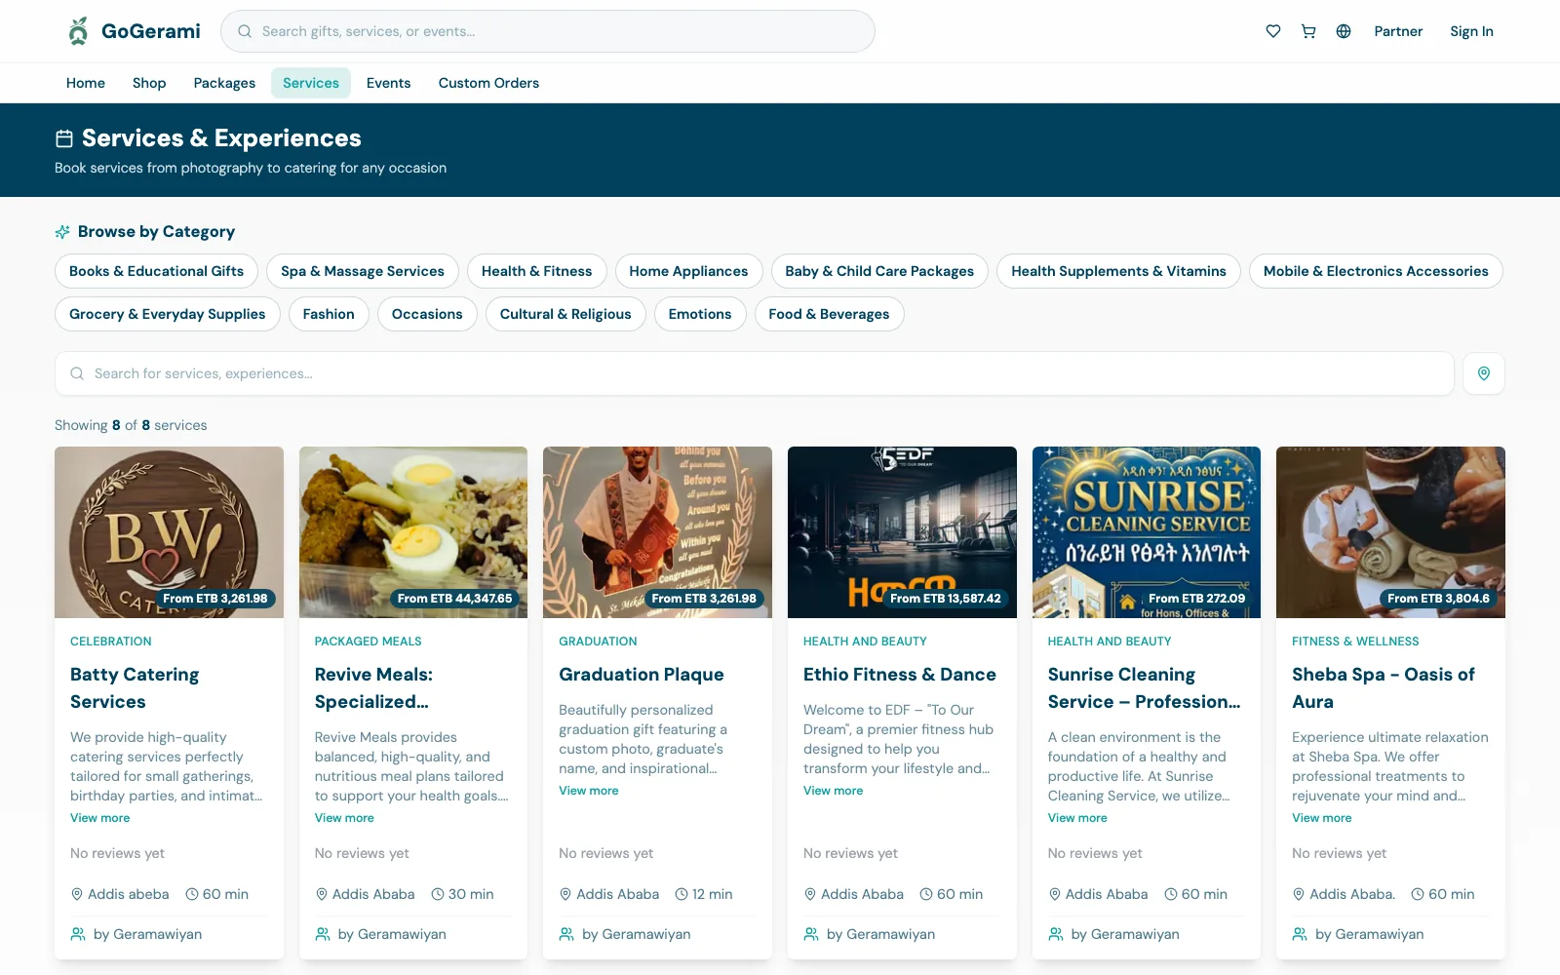
Task: Select the active Services nav tab
Action: pos(311,83)
